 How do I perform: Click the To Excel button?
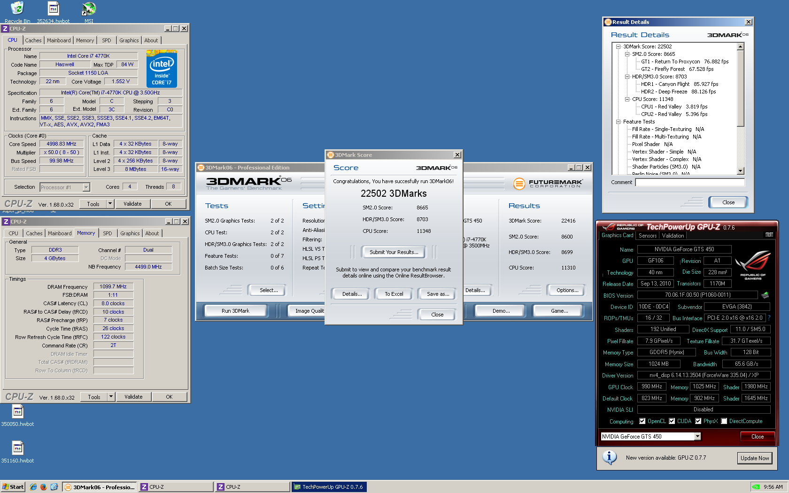[x=394, y=294]
